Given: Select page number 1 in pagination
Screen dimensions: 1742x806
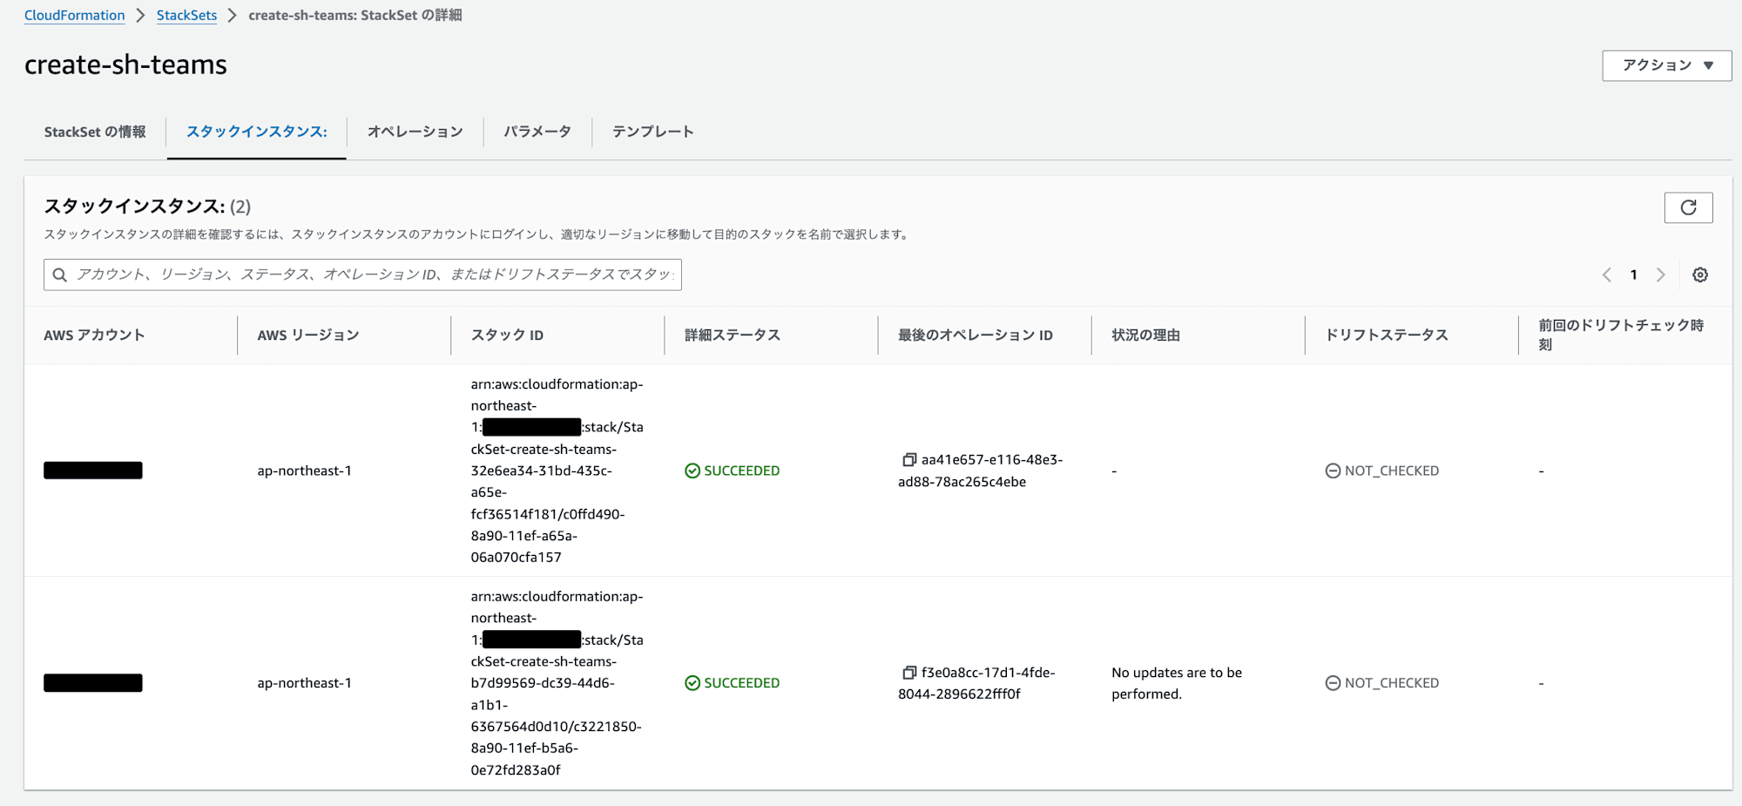Looking at the screenshot, I should 1634,275.
